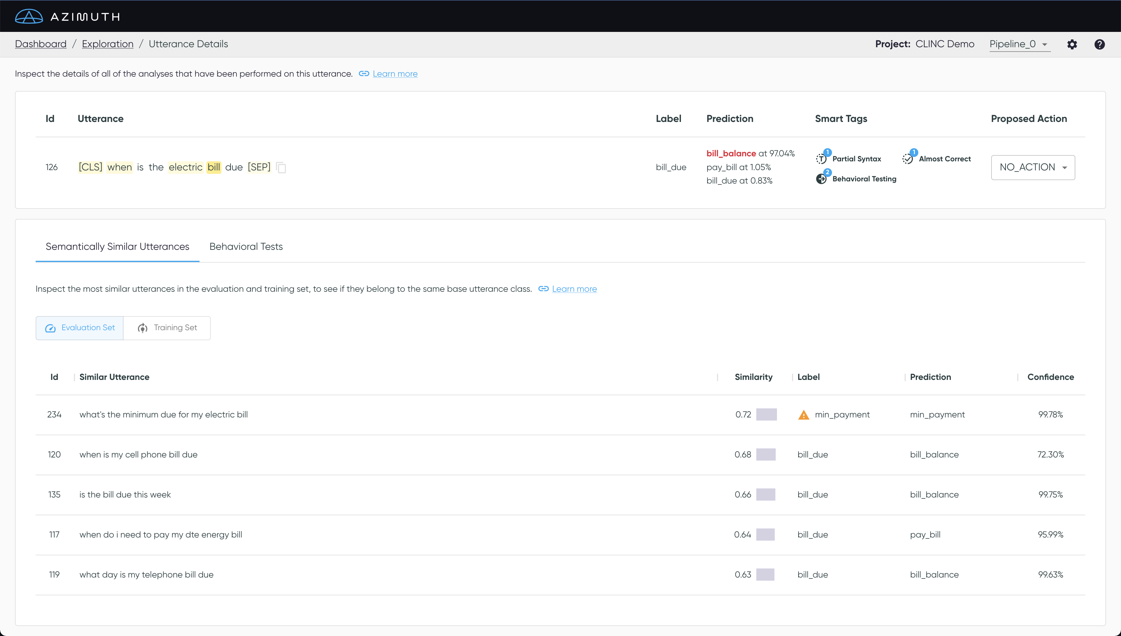The image size is (1121, 636).
Task: Click the warning triangle on min_payment label
Action: (804, 415)
